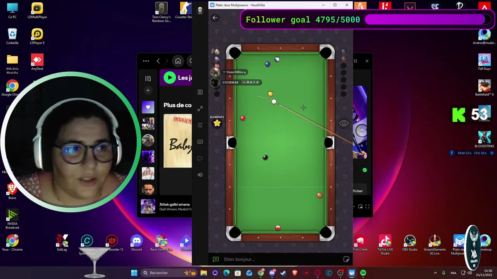Open LDPlayer 9 desktop icon

(x=37, y=37)
